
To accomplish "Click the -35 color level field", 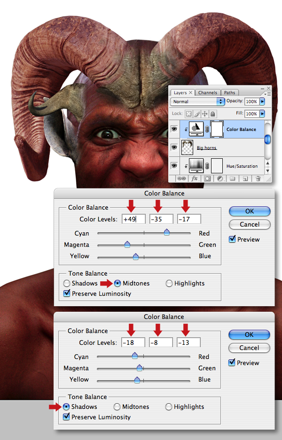I will tap(161, 219).
